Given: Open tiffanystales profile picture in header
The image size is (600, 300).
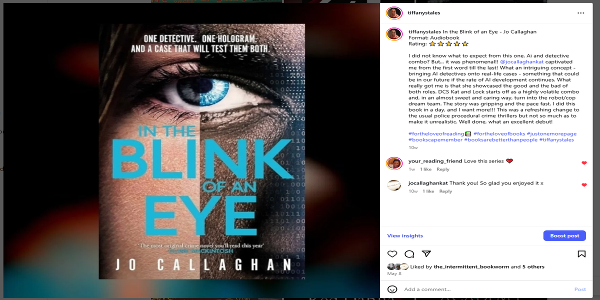Looking at the screenshot, I should (394, 13).
